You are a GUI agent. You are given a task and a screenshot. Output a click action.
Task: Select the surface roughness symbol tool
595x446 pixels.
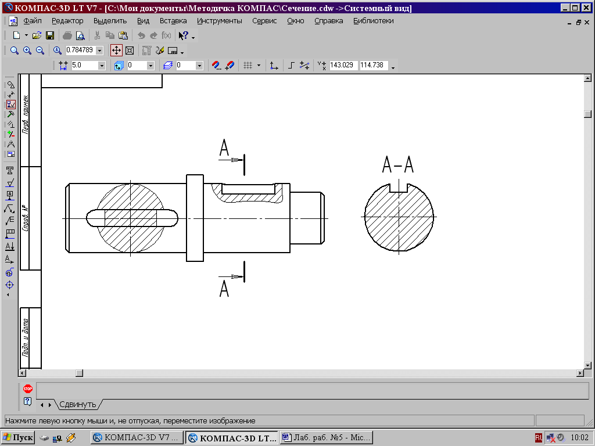click(x=10, y=183)
